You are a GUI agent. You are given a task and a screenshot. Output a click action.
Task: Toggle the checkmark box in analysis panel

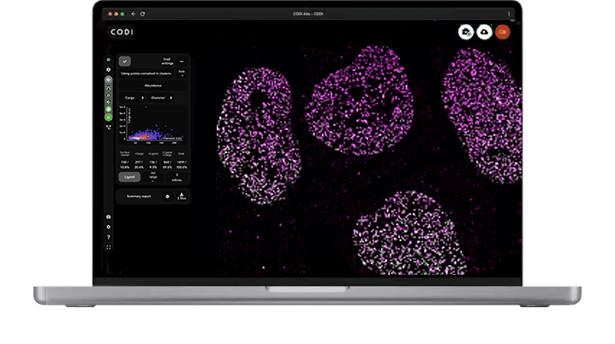pyautogui.click(x=125, y=62)
